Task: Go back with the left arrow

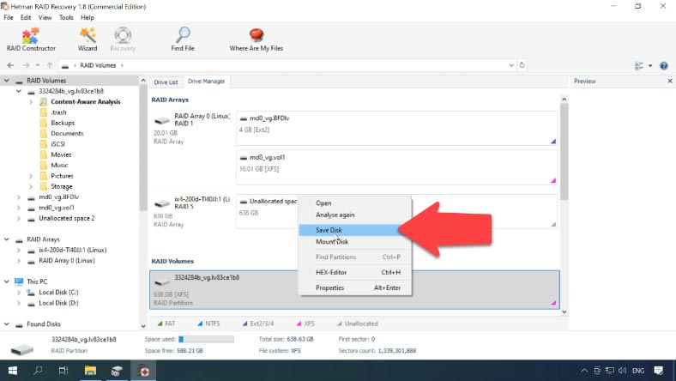Action: [x=11, y=65]
